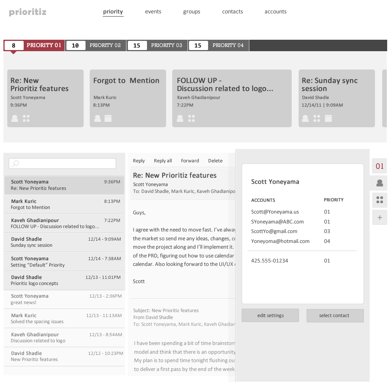Viewport: 391px width, 382px height.
Task: Switch to the PRIORITY 02 tab
Action: 95,45
